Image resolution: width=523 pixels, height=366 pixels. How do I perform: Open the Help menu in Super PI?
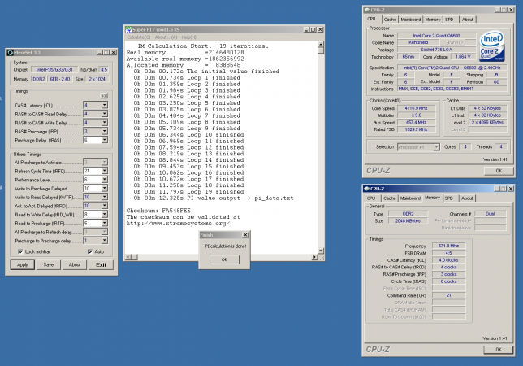point(189,37)
